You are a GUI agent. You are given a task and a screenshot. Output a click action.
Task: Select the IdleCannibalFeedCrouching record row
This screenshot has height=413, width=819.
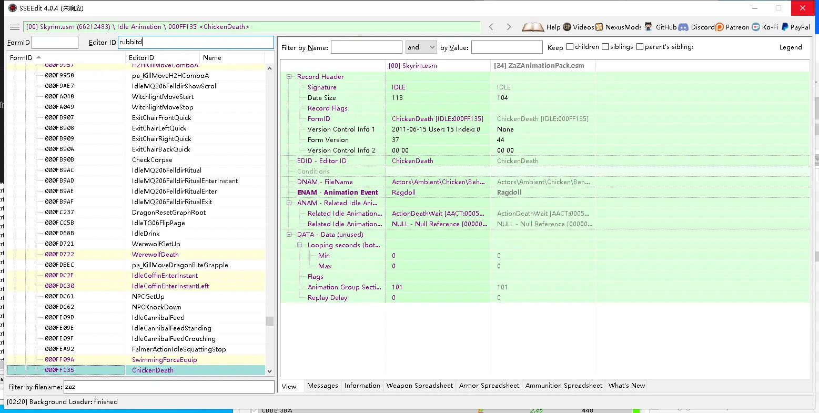tap(136, 338)
